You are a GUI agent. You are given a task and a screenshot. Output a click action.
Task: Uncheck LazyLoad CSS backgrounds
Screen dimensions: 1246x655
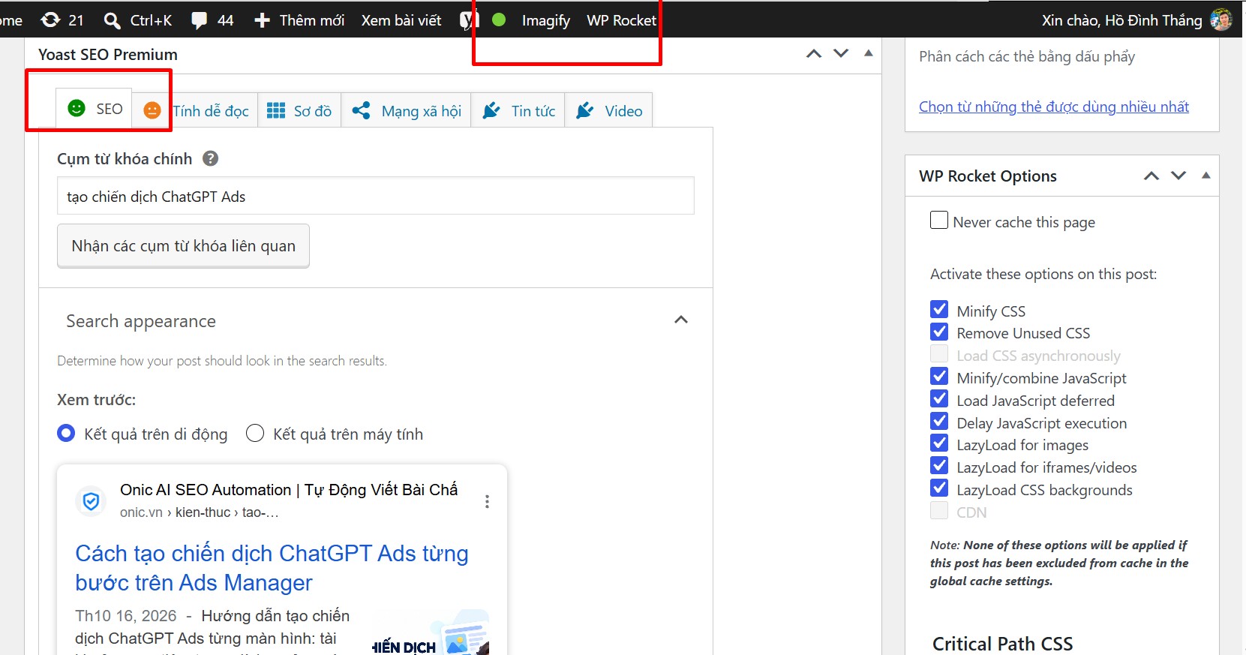(x=939, y=488)
